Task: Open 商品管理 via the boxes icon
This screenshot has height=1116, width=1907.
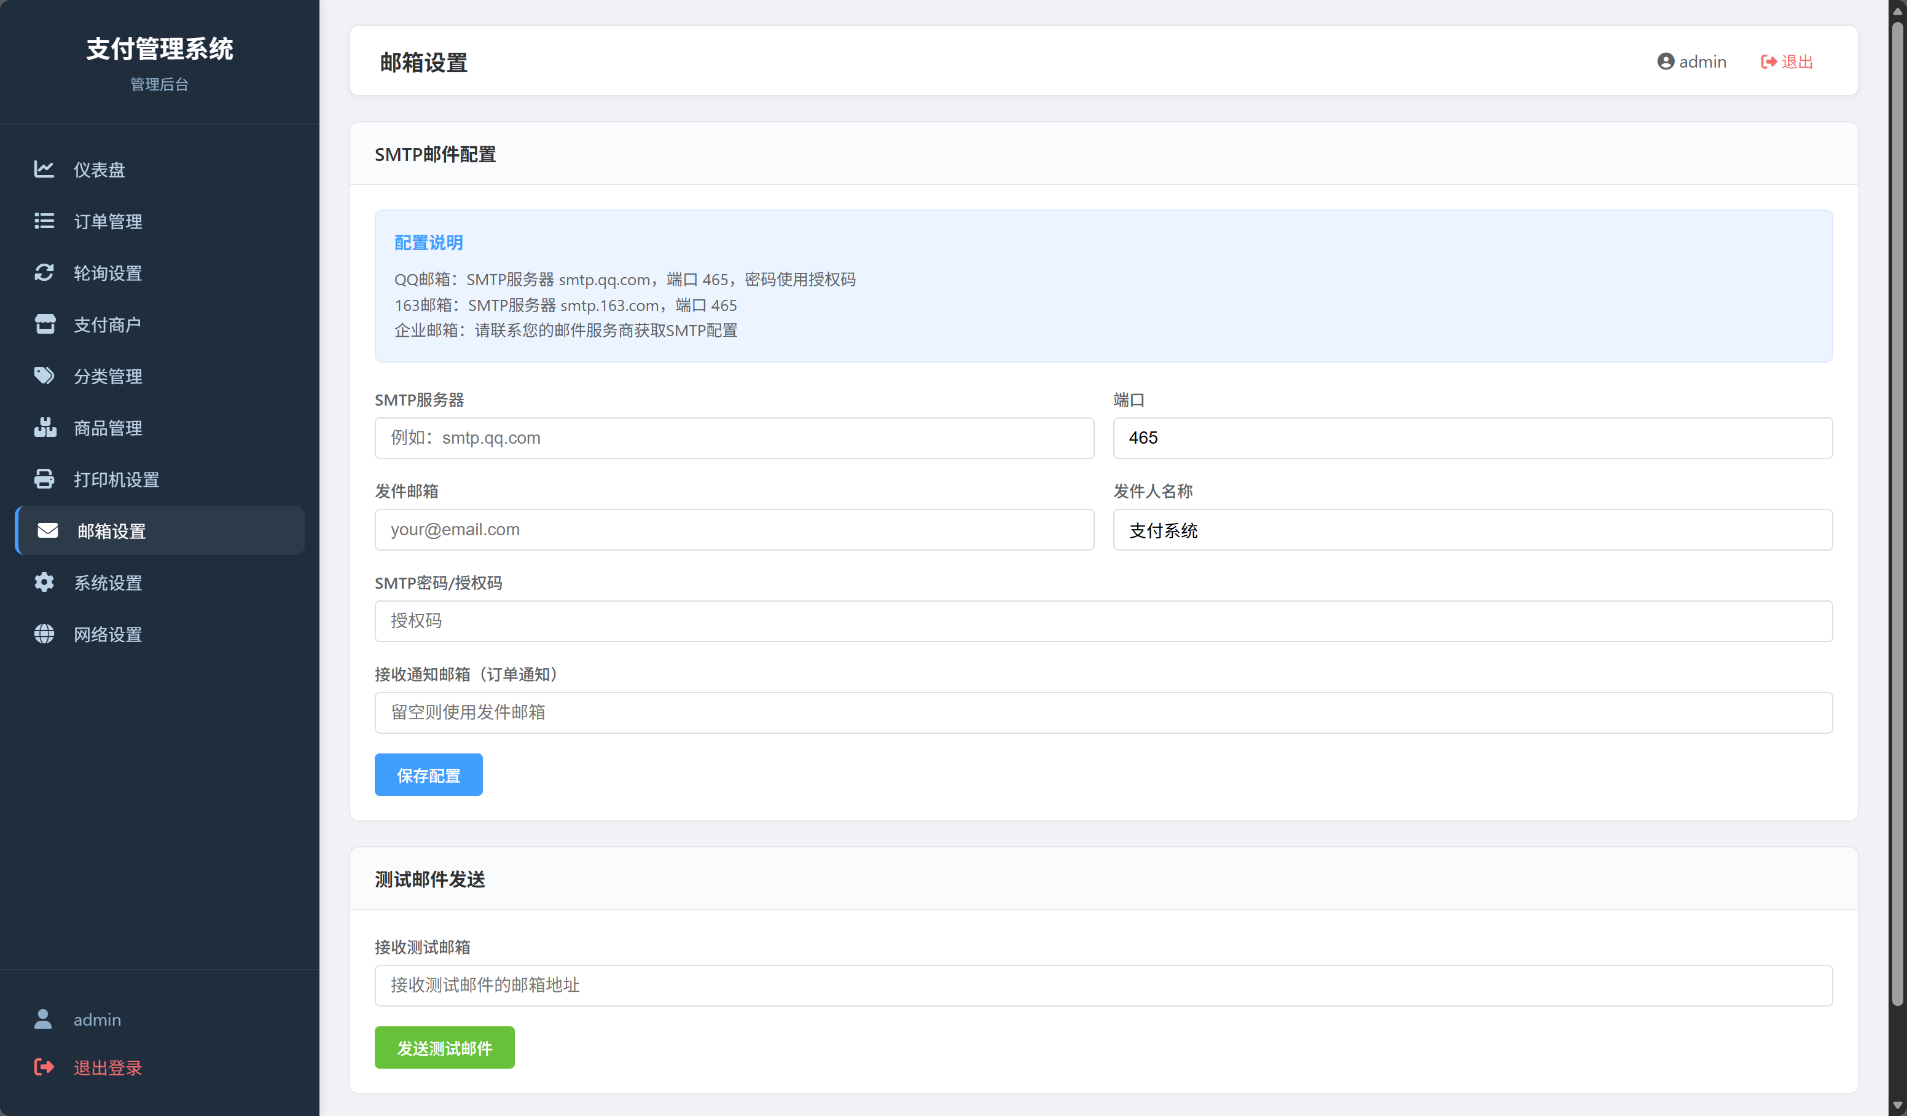Action: [x=45, y=427]
